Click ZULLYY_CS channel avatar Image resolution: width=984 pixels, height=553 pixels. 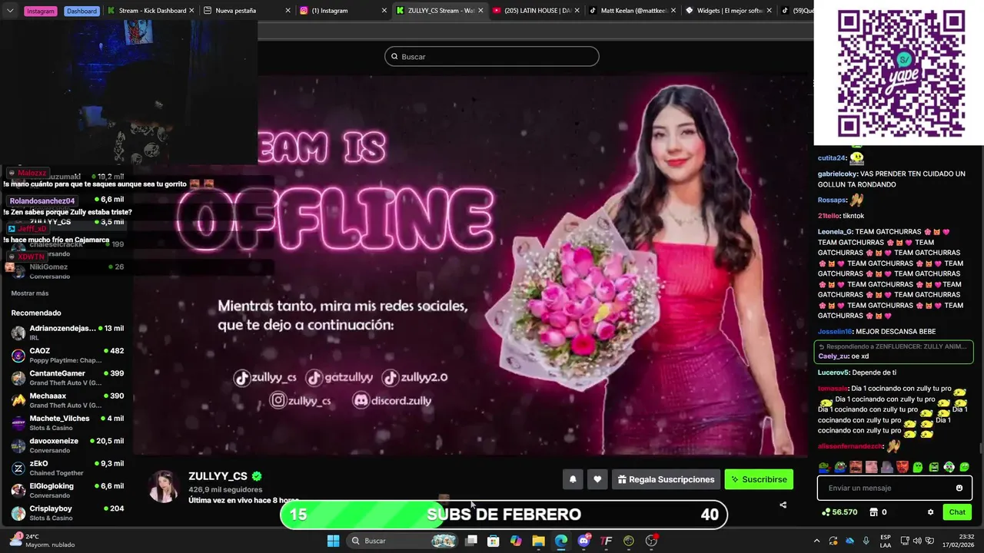[x=164, y=487]
